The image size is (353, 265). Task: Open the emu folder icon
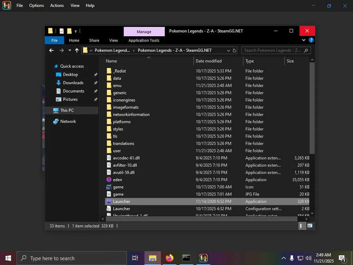pos(109,86)
